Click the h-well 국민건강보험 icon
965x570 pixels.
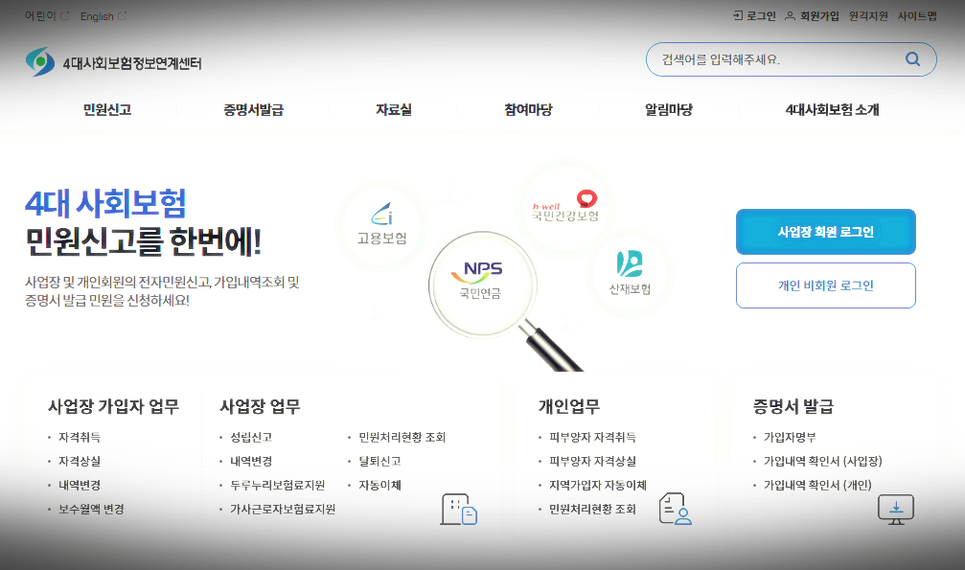[564, 206]
